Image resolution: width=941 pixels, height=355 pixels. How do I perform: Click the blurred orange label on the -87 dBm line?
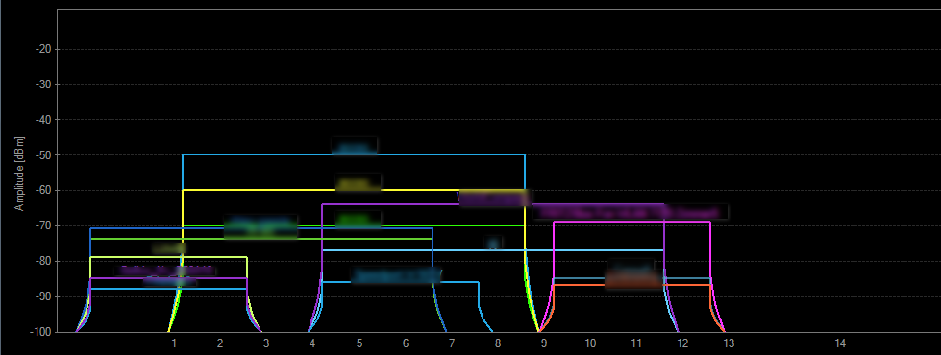[x=633, y=280]
